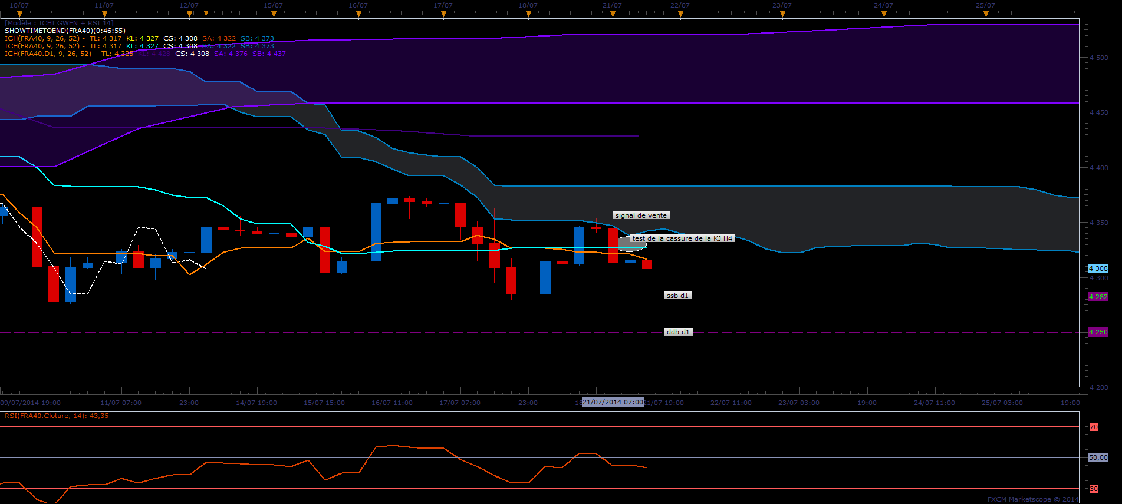Select the 4 350 price axis label
Viewport: 1122px width, 504px height.
point(1098,223)
